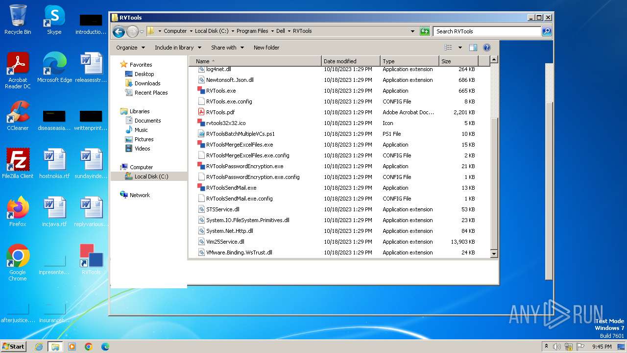Screen dimensions: 627x353
Task: Open Acrobat Reader DC desktop shortcut
Action: (18, 71)
